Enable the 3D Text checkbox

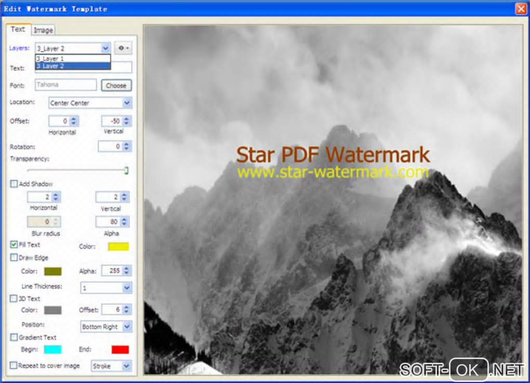[14, 298]
